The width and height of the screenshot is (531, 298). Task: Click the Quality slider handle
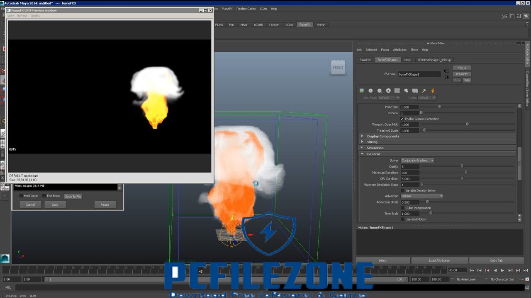[462, 166]
